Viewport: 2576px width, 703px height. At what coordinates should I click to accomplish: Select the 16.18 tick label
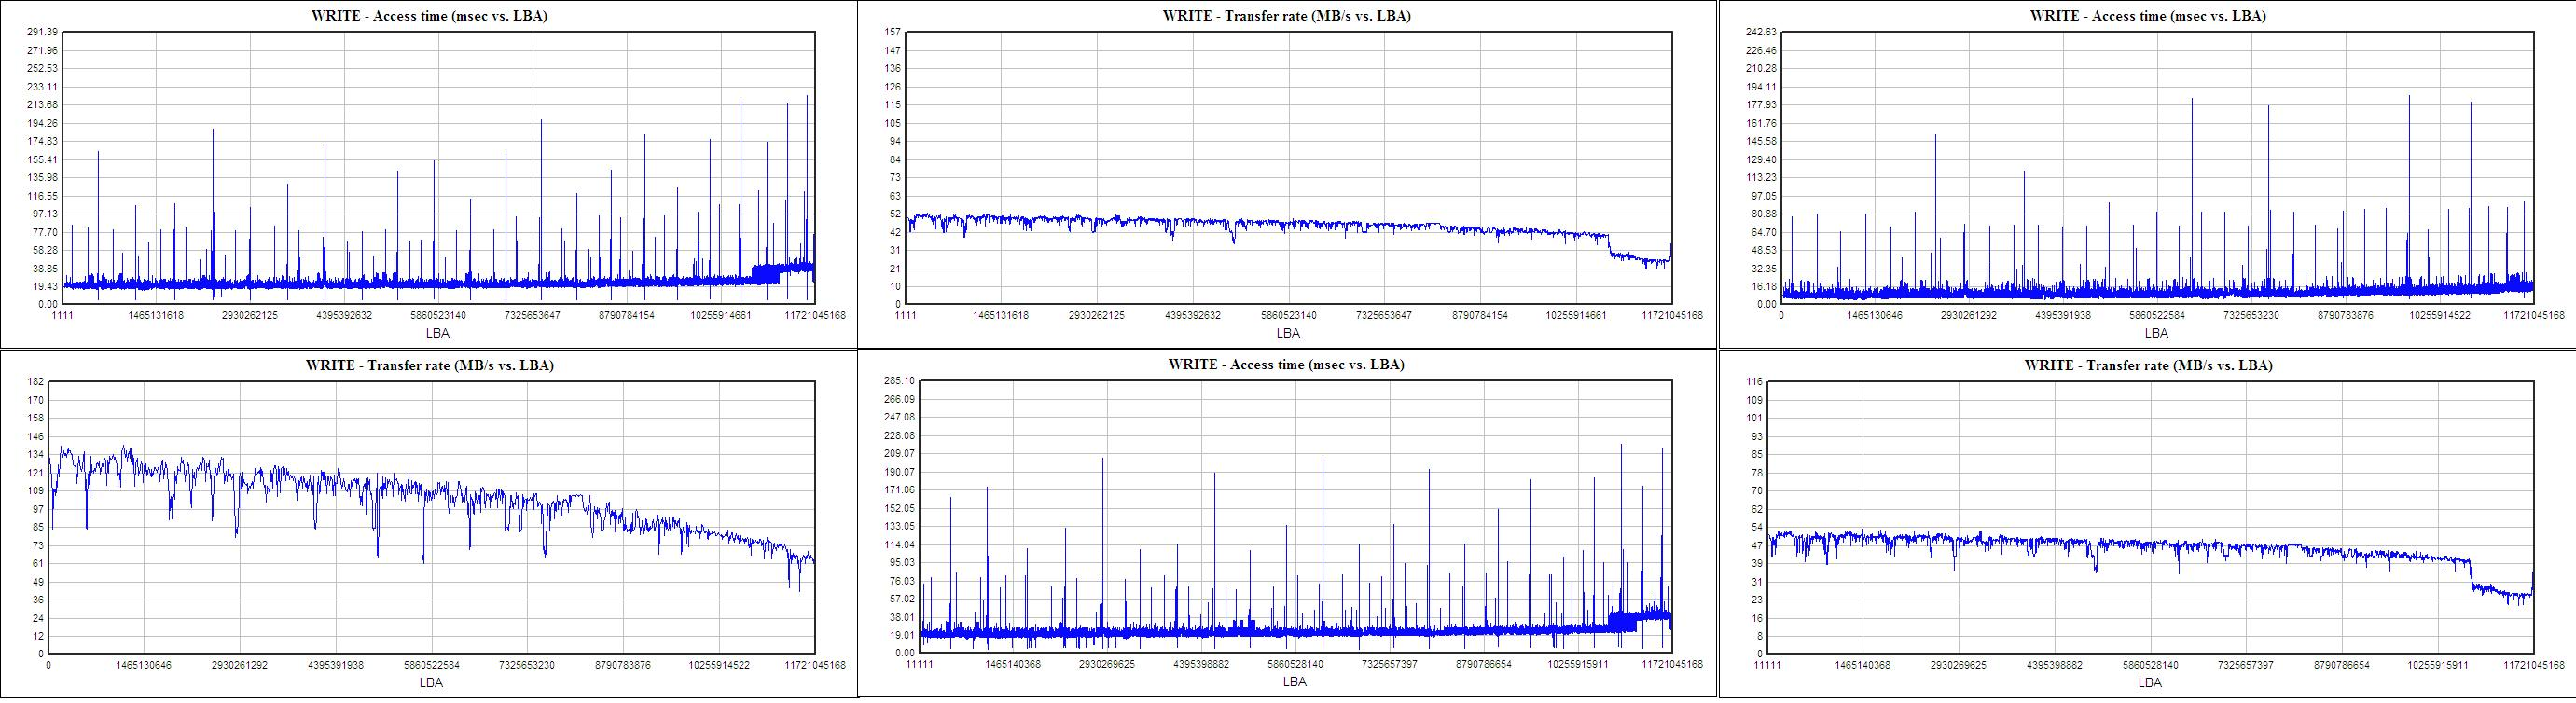[x=1764, y=286]
